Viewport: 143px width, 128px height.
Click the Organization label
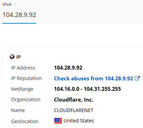coord(26,99)
